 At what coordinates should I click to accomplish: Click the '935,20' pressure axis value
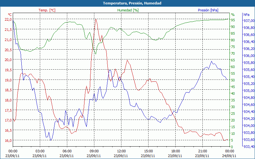[x=249, y=84]
